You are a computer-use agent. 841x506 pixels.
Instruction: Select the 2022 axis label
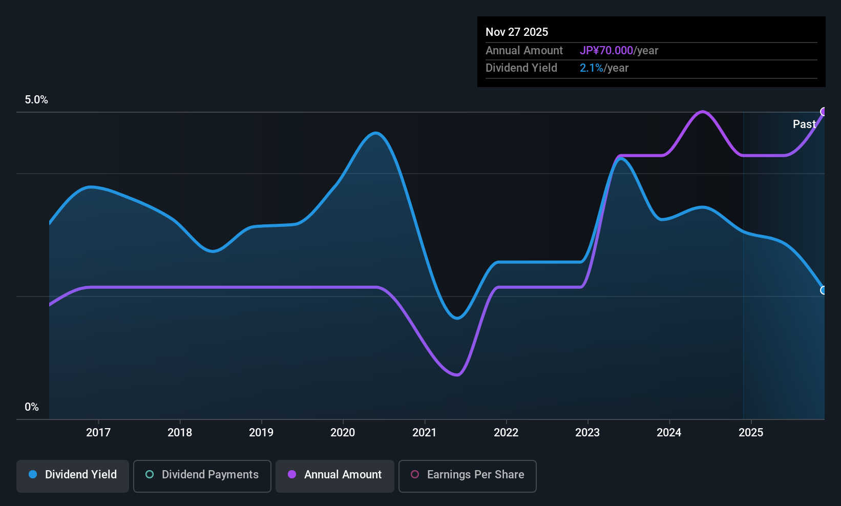pyautogui.click(x=506, y=432)
